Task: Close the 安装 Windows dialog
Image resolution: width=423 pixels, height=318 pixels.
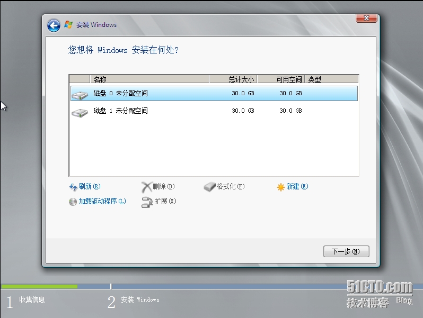Action: 366,19
